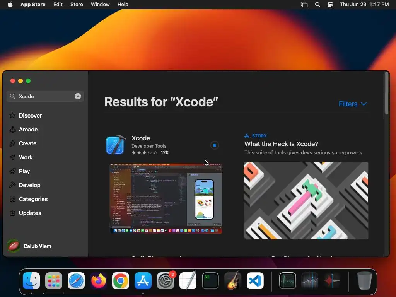
Task: Open System Settings from the Dock
Action: pos(166,281)
